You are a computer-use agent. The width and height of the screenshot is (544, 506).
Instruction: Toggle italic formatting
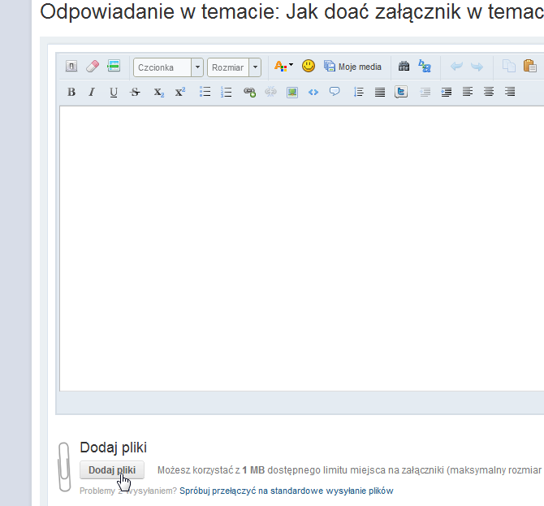click(x=92, y=92)
